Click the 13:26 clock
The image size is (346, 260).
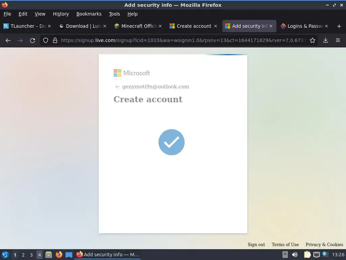click(x=338, y=255)
